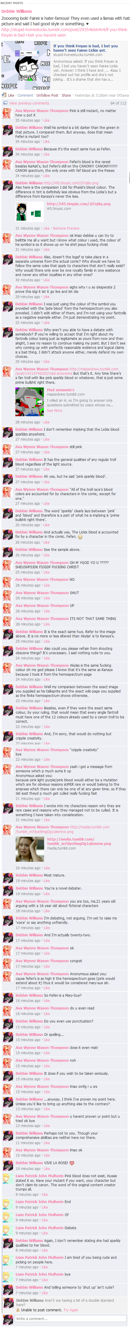Click the comment bubble icon beside View previous comments

click(5, 103)
